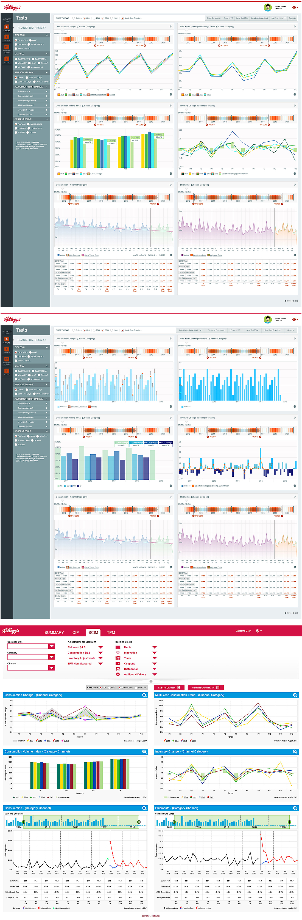
Task: Click collapse chevron below the Building Blocks filters
Action: coord(151,681)
